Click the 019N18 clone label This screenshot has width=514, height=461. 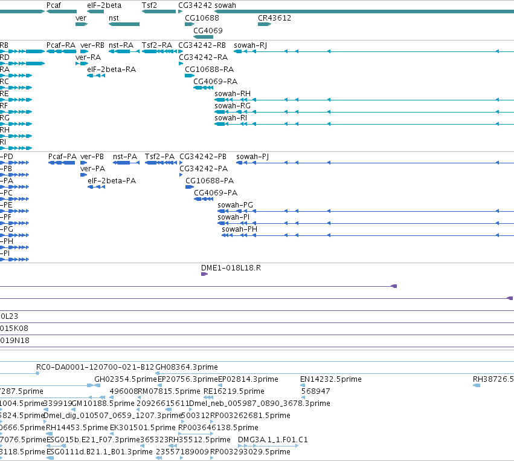point(14,340)
